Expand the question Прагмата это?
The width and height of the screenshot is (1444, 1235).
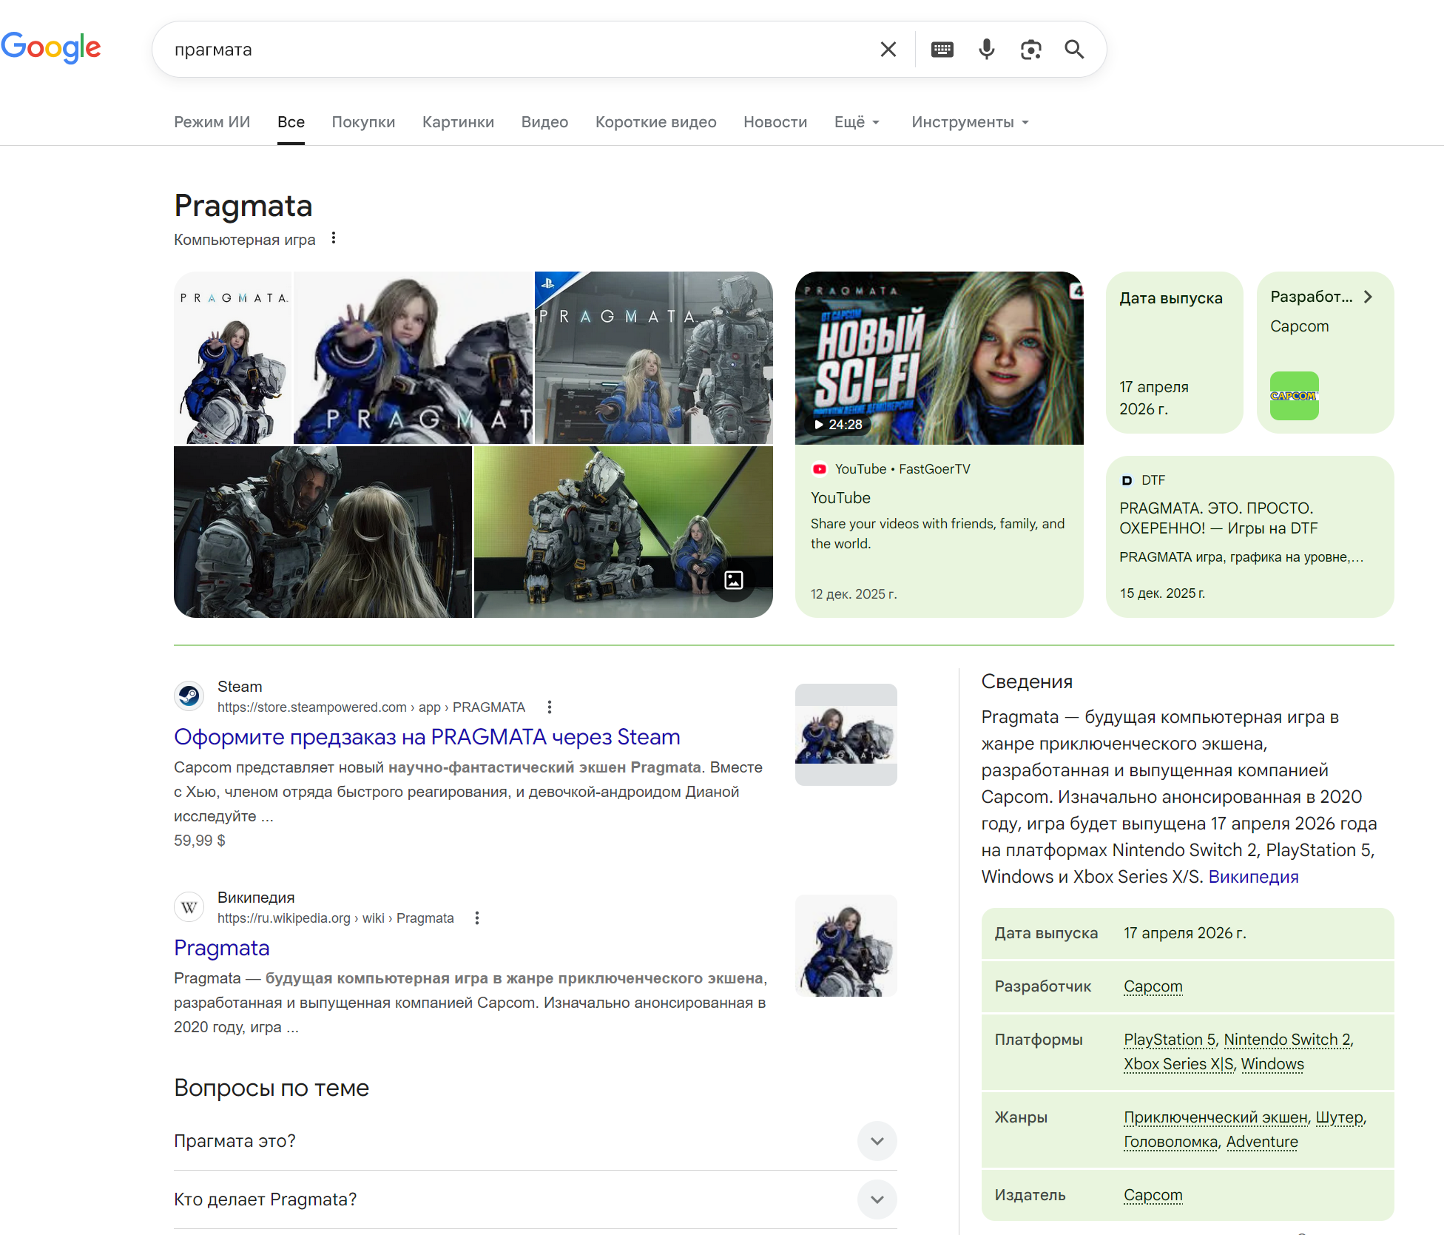535,1141
